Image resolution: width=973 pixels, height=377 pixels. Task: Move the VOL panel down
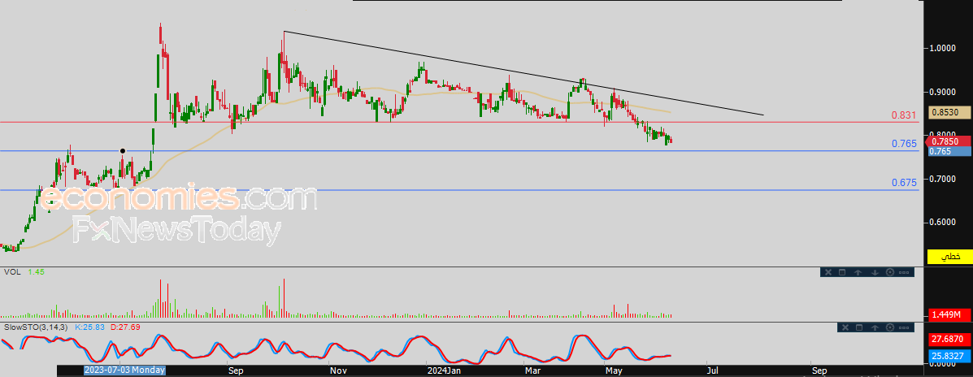click(875, 272)
